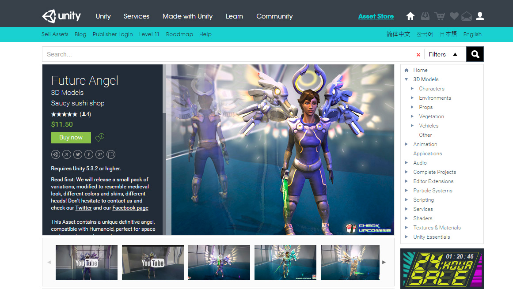This screenshot has width=513, height=289.
Task: Click the right arrow of thumbnail carousel
Action: point(384,262)
